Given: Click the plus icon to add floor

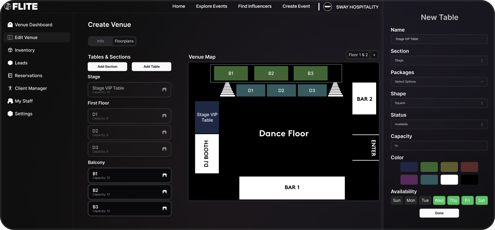Looking at the screenshot, I should [x=374, y=55].
